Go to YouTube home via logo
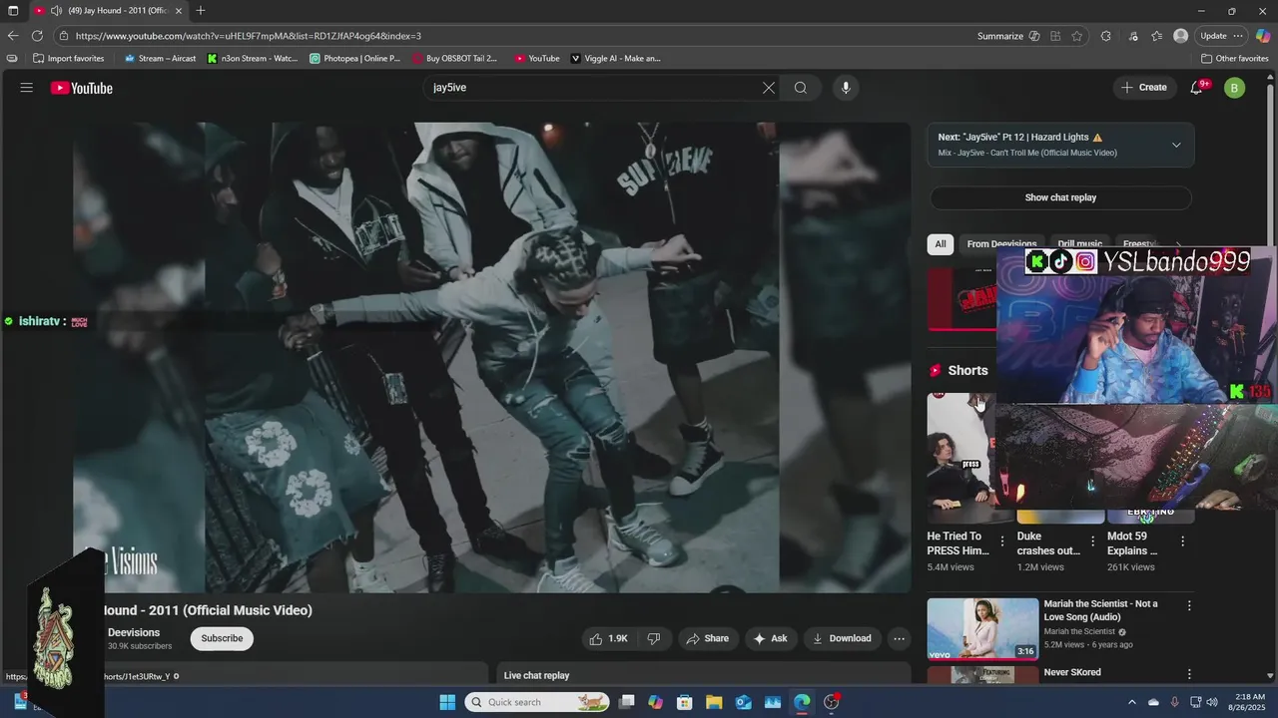 [x=82, y=88]
